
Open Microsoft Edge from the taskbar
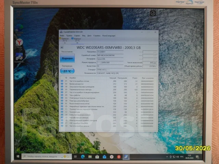pyautogui.click(x=83, y=156)
